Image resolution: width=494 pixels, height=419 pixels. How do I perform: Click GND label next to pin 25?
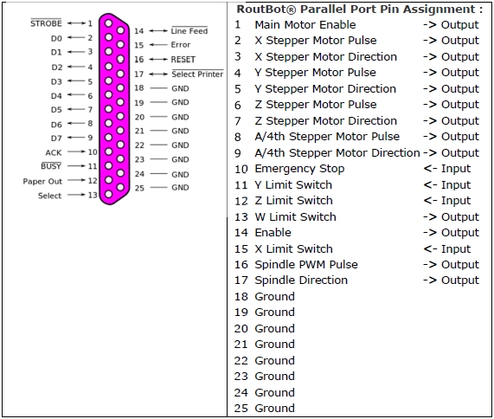pos(180,188)
